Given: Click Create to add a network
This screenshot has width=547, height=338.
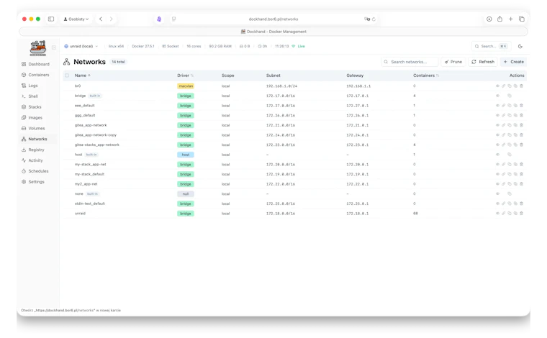Looking at the screenshot, I should 513,62.
